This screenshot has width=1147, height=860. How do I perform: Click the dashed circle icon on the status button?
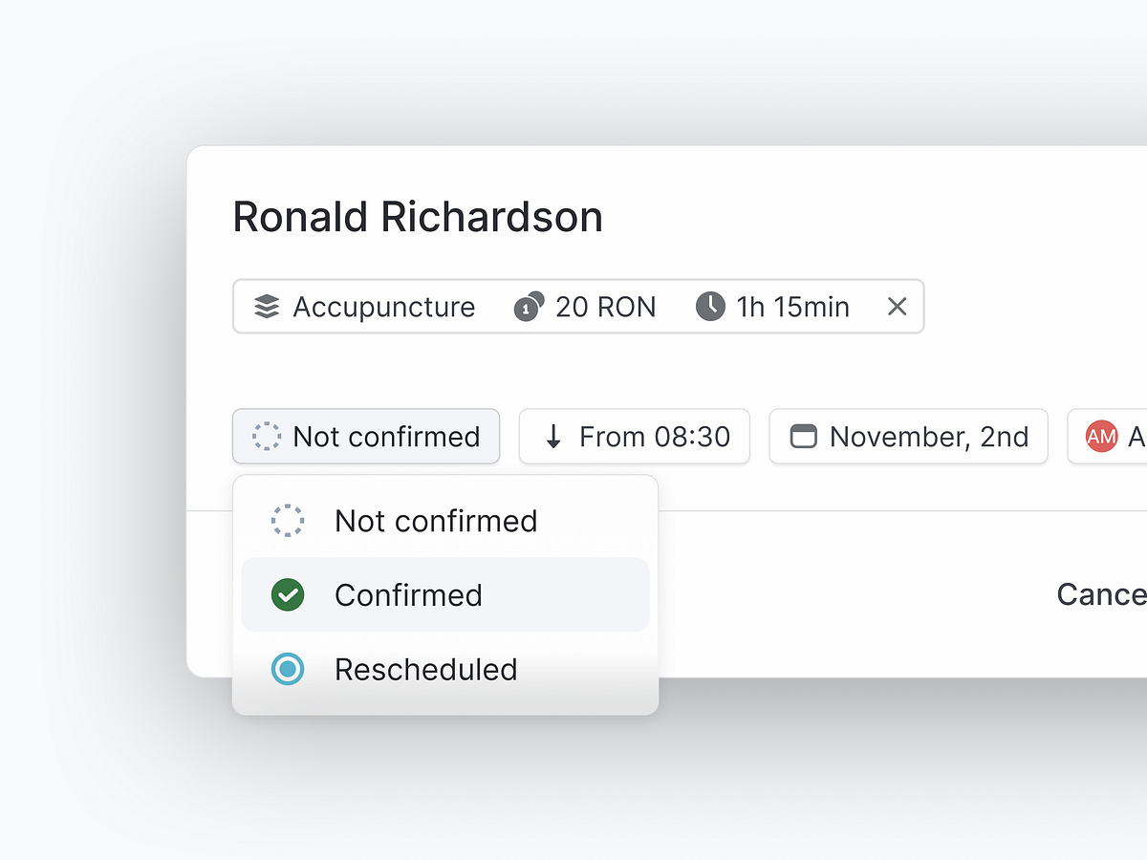click(x=267, y=437)
